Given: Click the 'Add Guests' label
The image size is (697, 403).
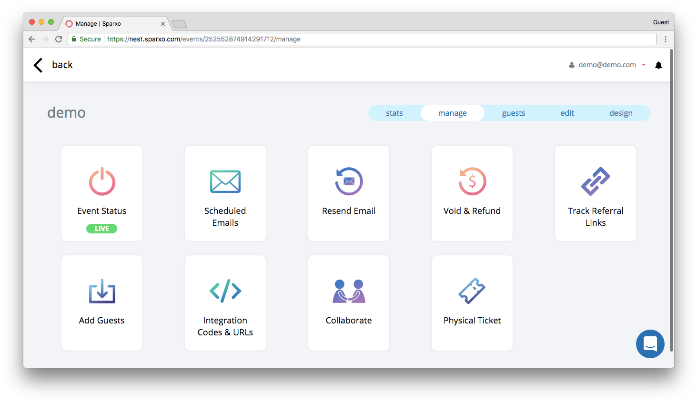Looking at the screenshot, I should click(x=102, y=321).
